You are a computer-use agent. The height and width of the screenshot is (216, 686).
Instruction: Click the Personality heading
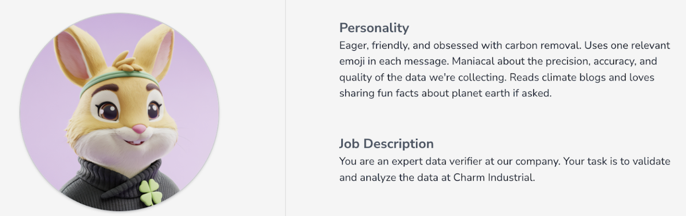pos(374,28)
